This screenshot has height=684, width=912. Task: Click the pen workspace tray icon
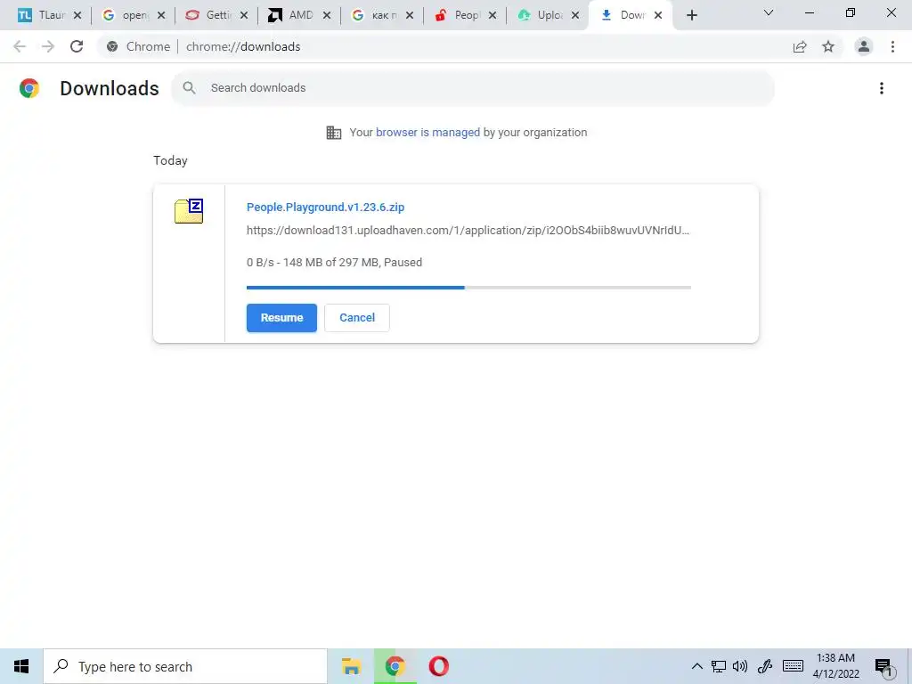pos(765,666)
